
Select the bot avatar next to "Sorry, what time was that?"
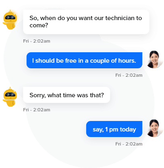tap(10, 97)
